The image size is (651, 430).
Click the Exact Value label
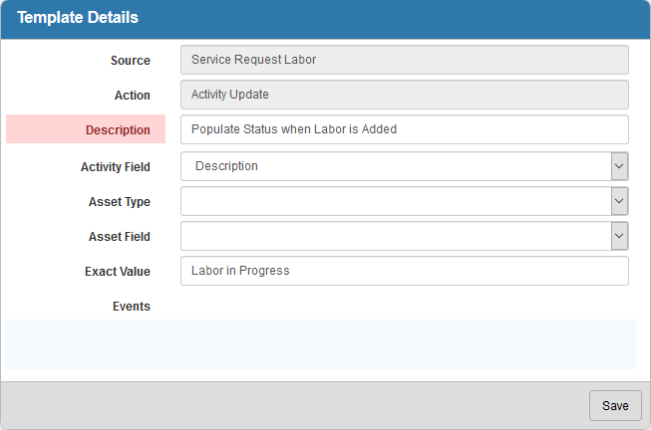(x=118, y=271)
